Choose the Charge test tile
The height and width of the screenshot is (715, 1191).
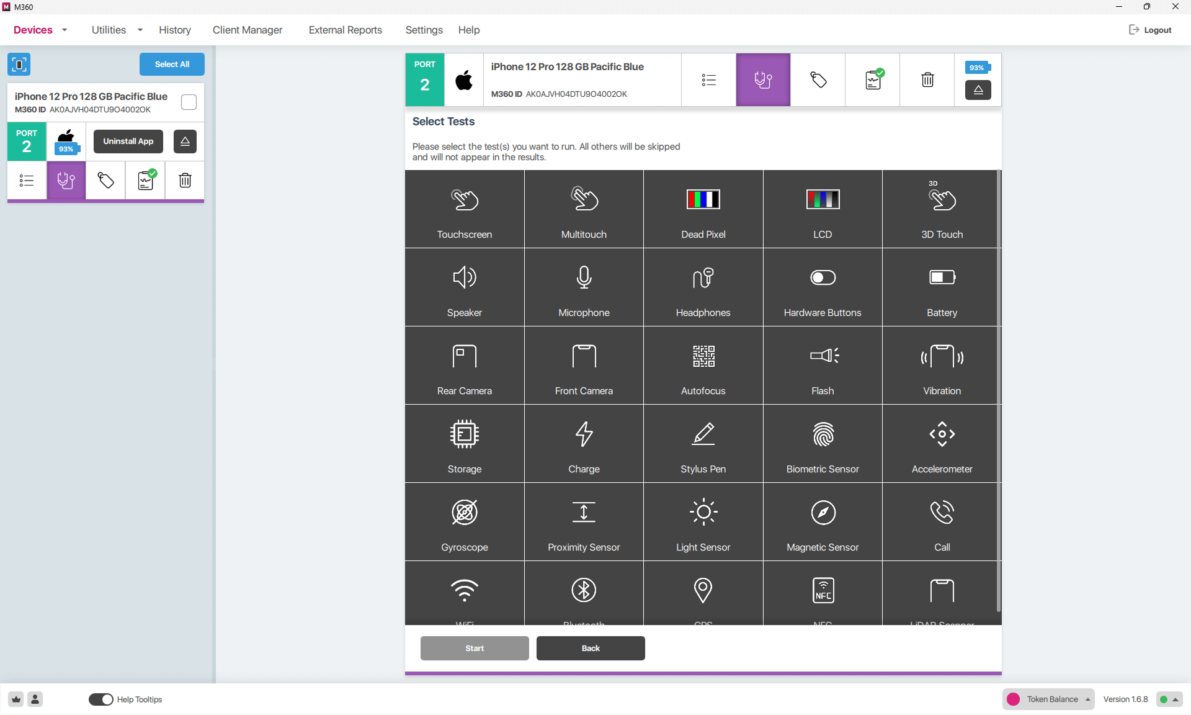point(584,444)
